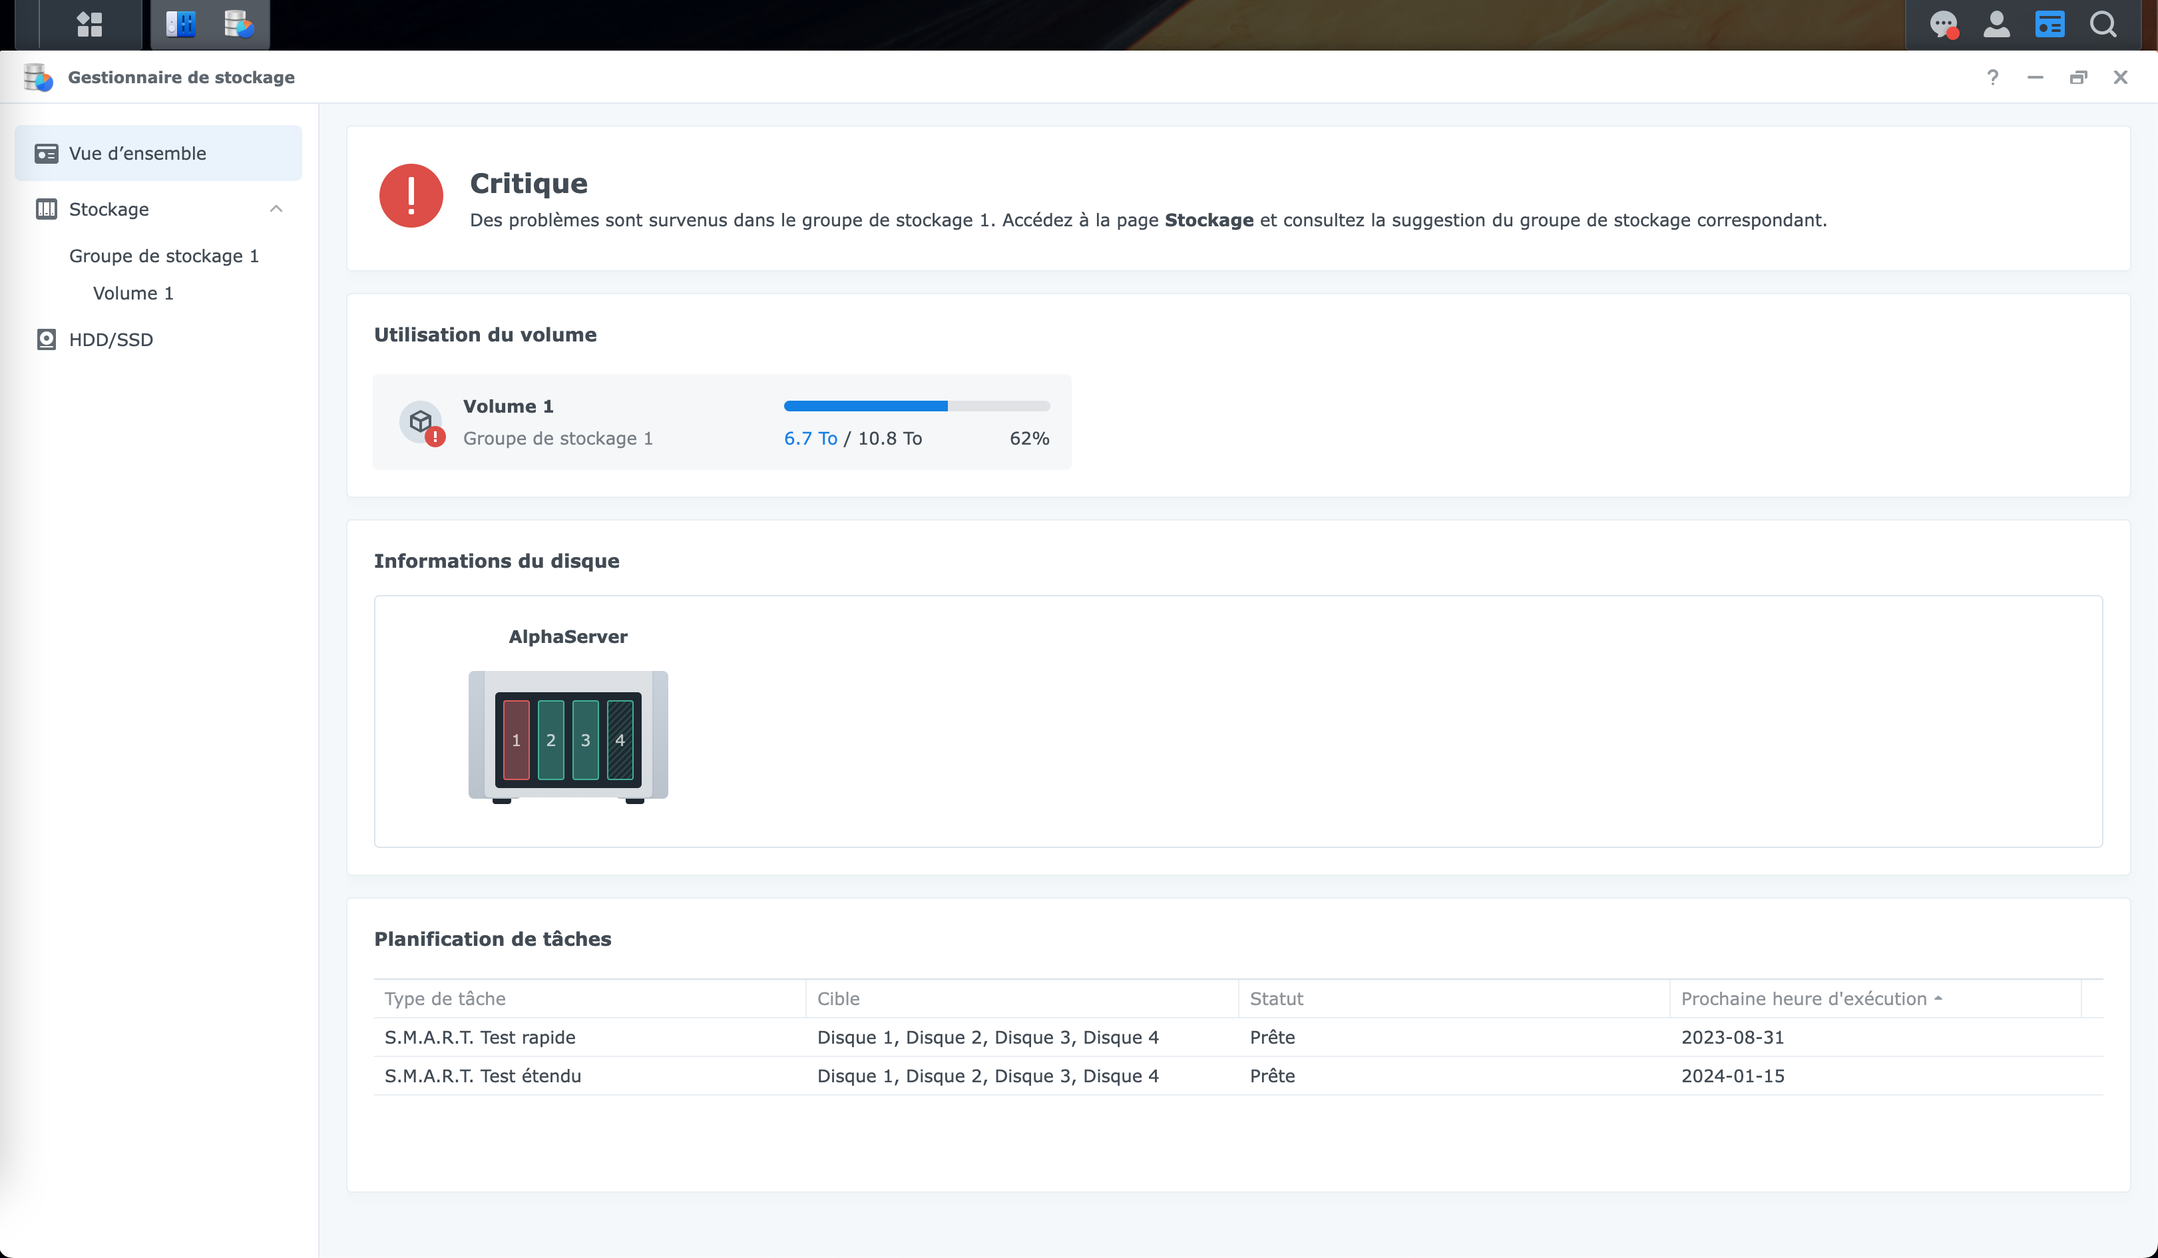Screen dimensions: 2158x1258
Task: Open the main menu grid icon
Action: click(89, 24)
